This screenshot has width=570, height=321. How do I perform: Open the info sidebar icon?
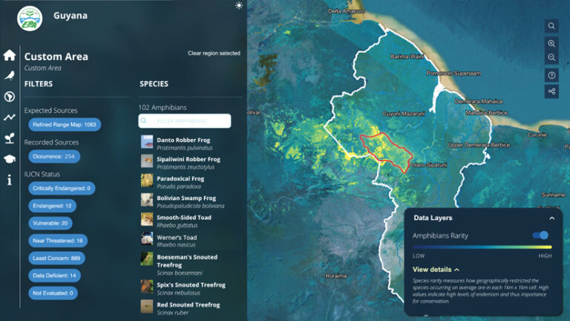(x=10, y=180)
